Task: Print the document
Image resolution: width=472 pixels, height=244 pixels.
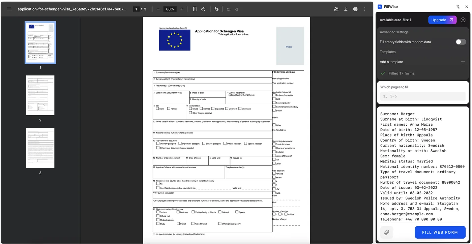Action: click(355, 9)
